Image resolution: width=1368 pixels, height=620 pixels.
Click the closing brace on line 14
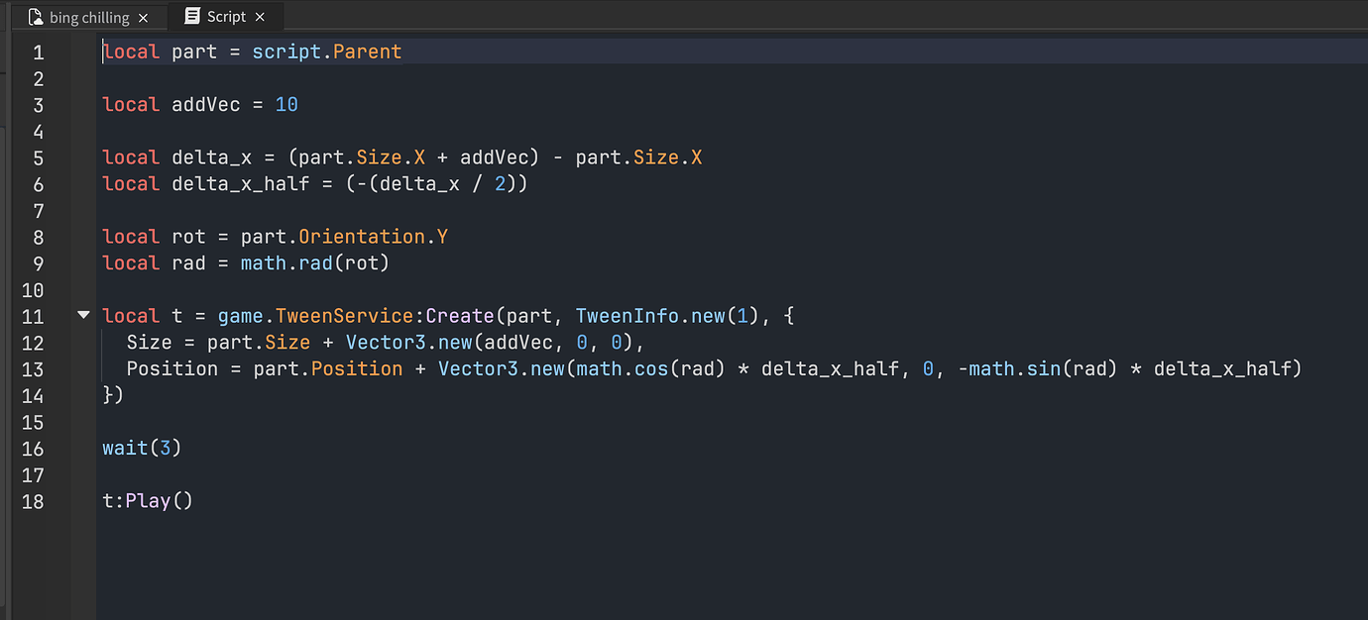click(x=108, y=395)
